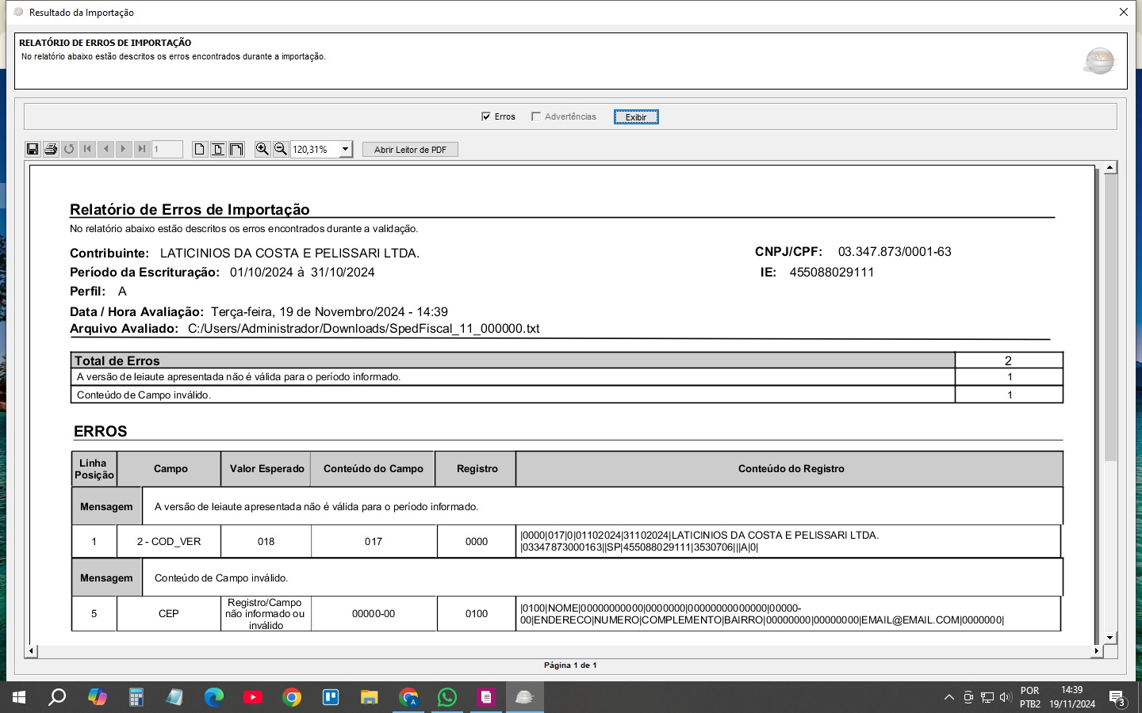This screenshot has height=713, width=1142.
Task: Click the Exibir button
Action: (x=636, y=117)
